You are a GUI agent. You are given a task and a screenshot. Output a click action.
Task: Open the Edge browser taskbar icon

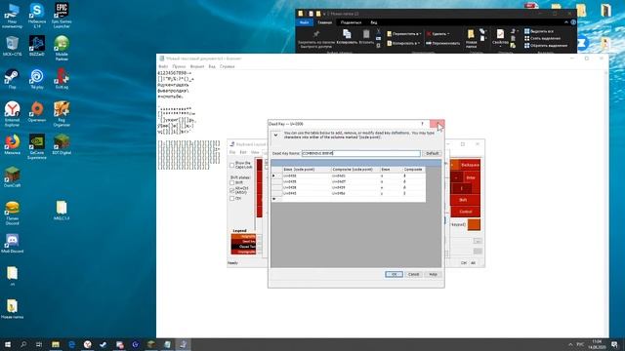tap(71, 344)
